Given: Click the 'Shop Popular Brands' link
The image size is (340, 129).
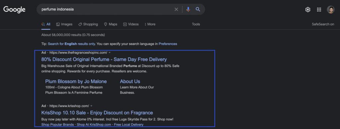Looking at the screenshot, I should pyautogui.click(x=58, y=125).
